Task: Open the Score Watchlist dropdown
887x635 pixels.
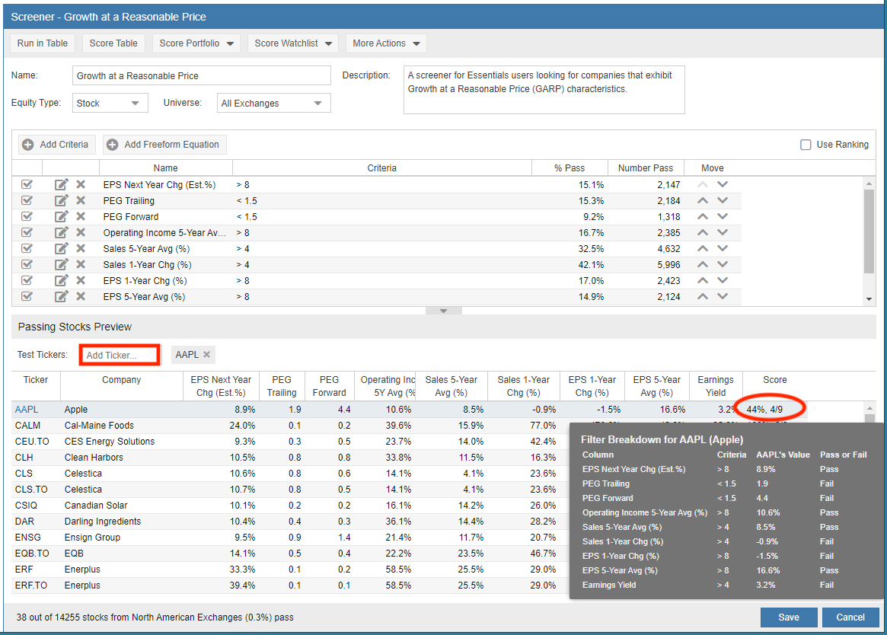Action: point(293,43)
